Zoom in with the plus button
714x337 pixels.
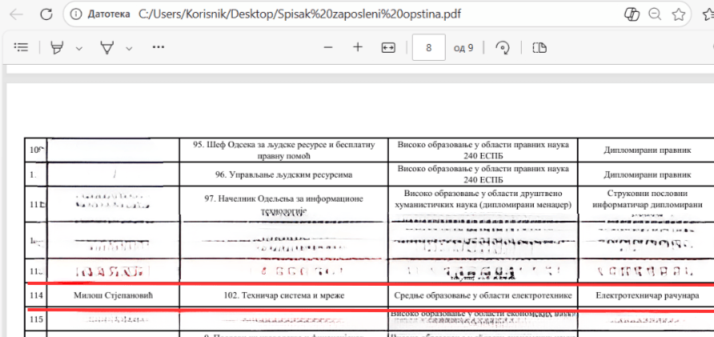click(x=358, y=48)
